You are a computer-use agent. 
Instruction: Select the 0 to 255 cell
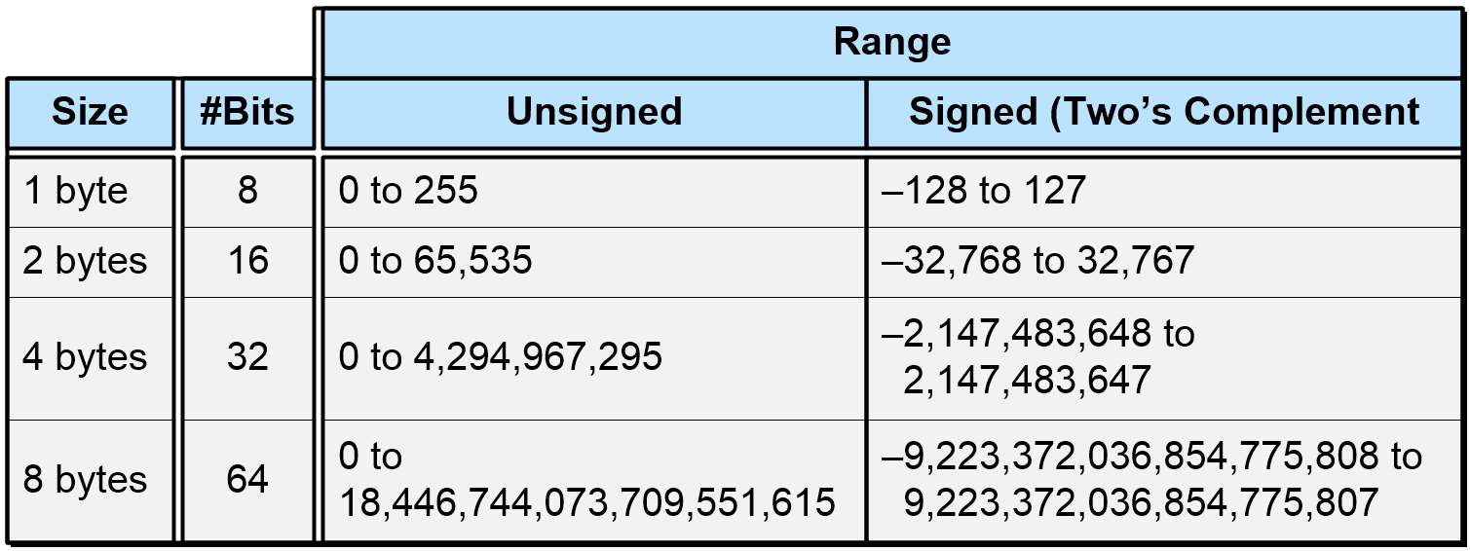tap(594, 191)
